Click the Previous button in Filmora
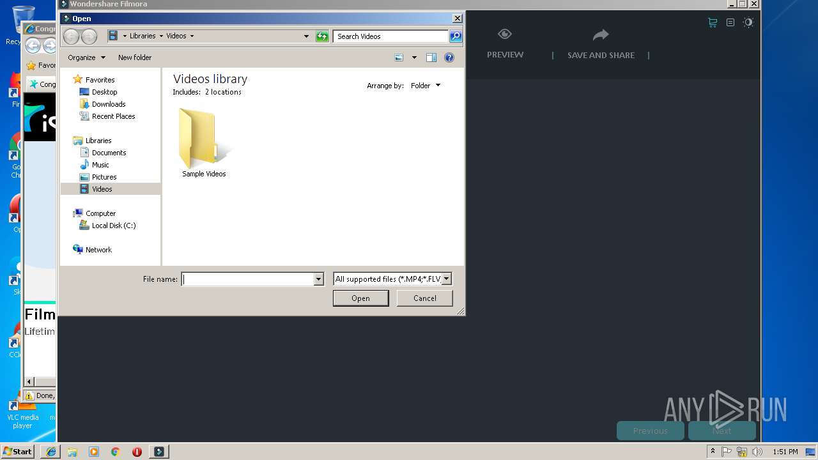The width and height of the screenshot is (818, 460). tap(650, 431)
